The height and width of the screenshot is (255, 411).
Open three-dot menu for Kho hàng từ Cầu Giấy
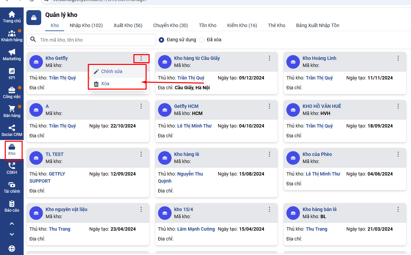click(x=269, y=59)
